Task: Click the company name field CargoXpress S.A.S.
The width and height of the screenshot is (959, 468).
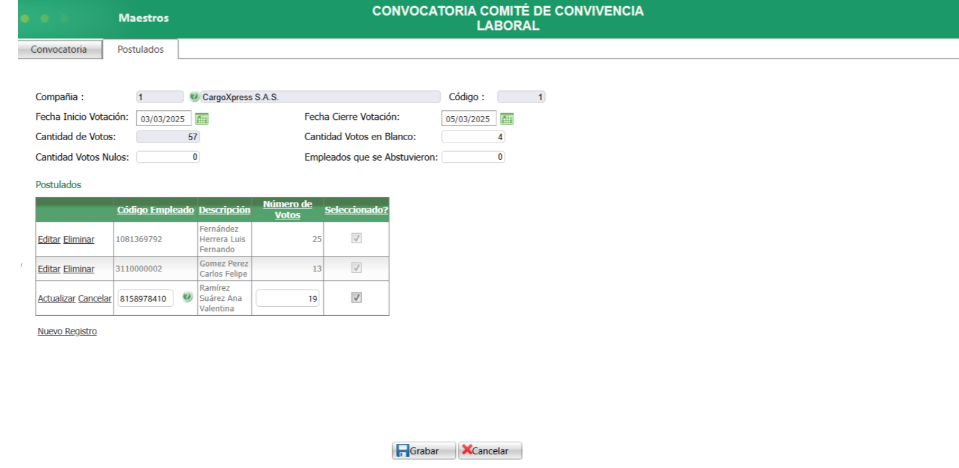Action: tap(320, 96)
